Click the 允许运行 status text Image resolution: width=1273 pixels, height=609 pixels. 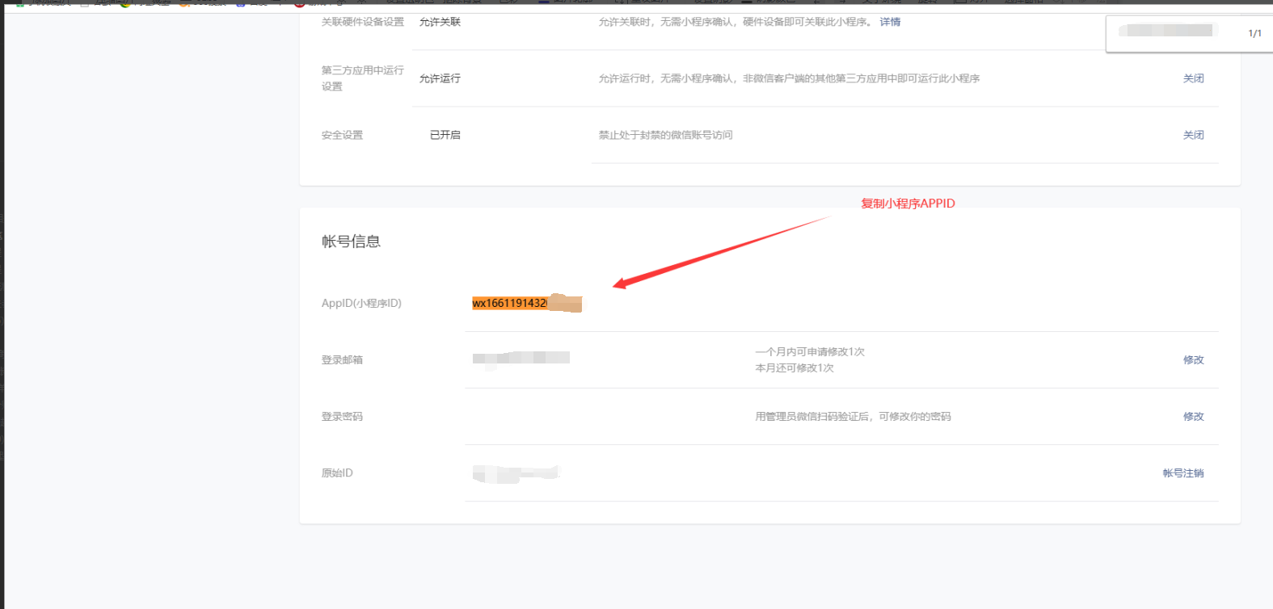[440, 78]
